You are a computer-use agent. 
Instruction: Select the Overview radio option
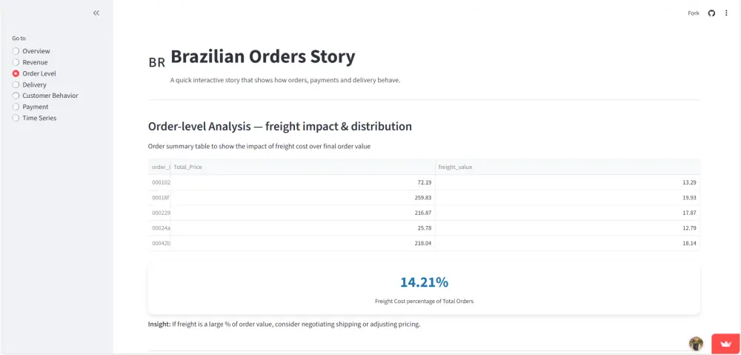tap(16, 51)
